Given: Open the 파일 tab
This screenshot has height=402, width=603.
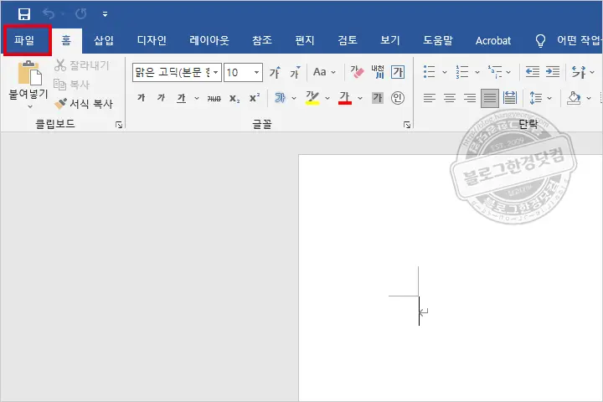Looking at the screenshot, I should 24,40.
